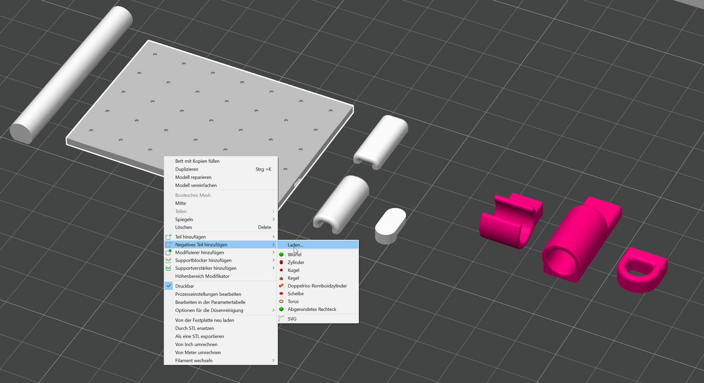The width and height of the screenshot is (704, 383).
Task: Select Modell reparieren from context menu
Action: (193, 177)
